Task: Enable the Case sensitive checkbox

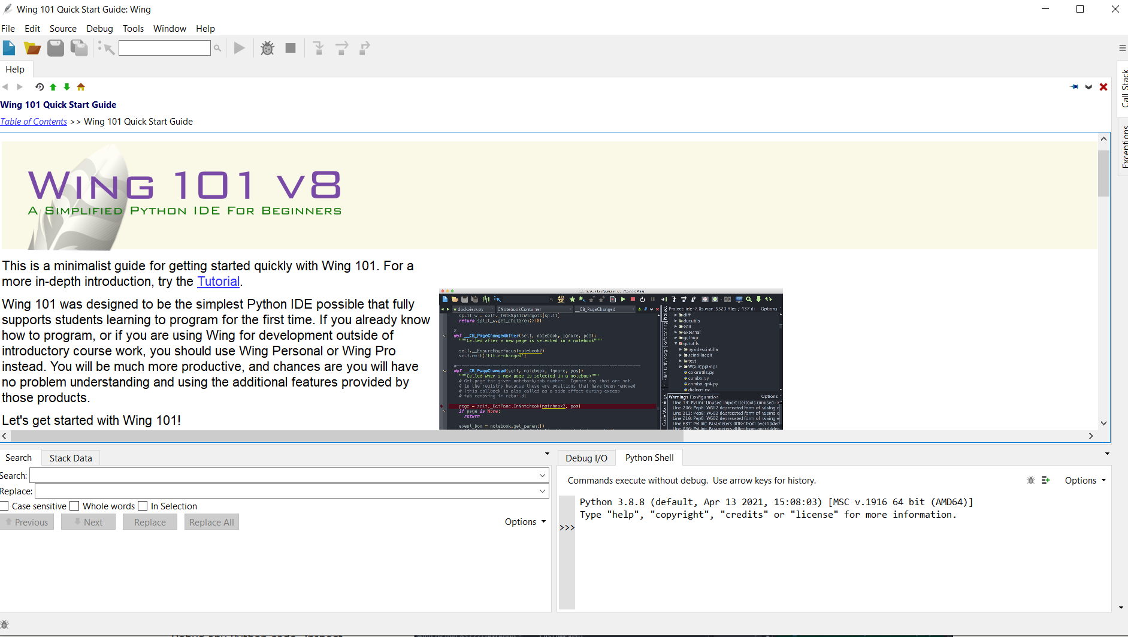Action: (x=4, y=506)
